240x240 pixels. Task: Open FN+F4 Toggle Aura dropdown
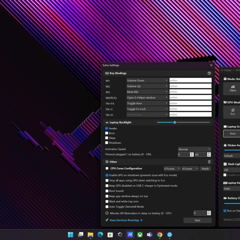click(x=148, y=103)
